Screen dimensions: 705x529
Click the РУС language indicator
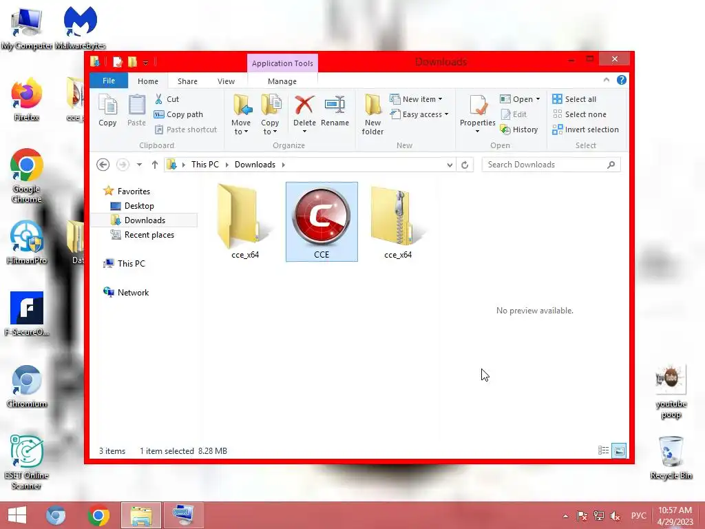click(x=638, y=515)
